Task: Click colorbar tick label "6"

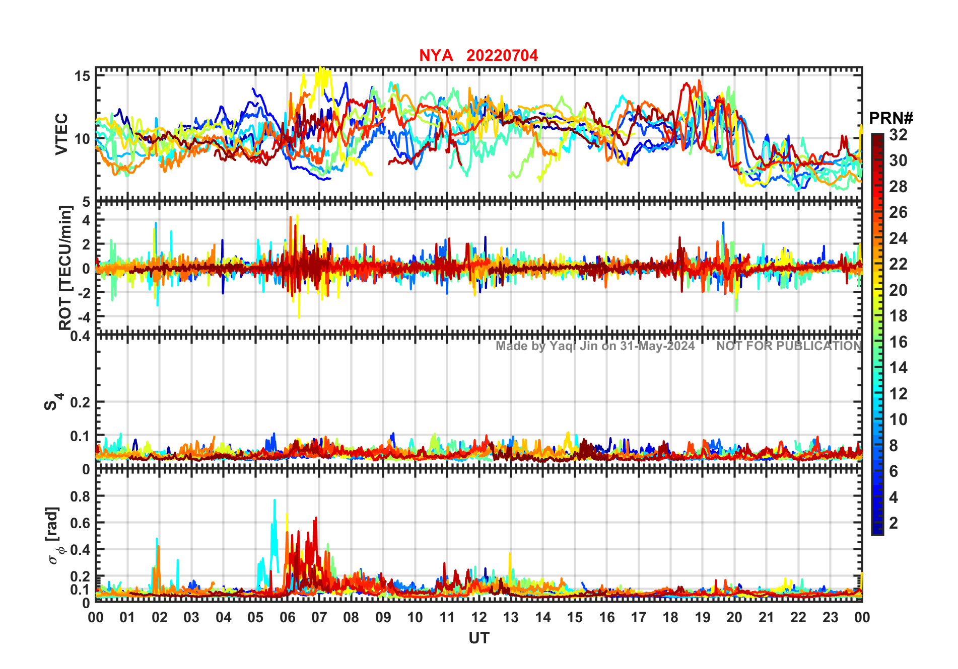Action: [894, 471]
